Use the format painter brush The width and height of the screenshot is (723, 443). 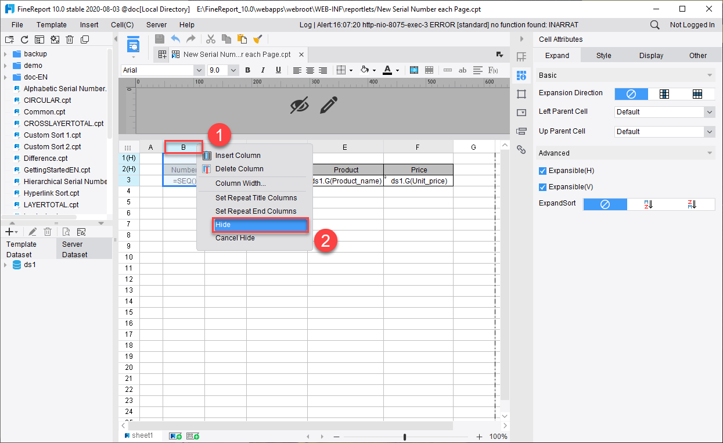pos(258,39)
